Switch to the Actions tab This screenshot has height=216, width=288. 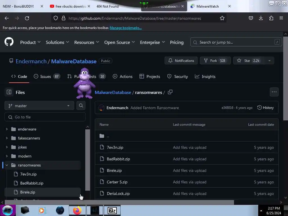point(123,76)
